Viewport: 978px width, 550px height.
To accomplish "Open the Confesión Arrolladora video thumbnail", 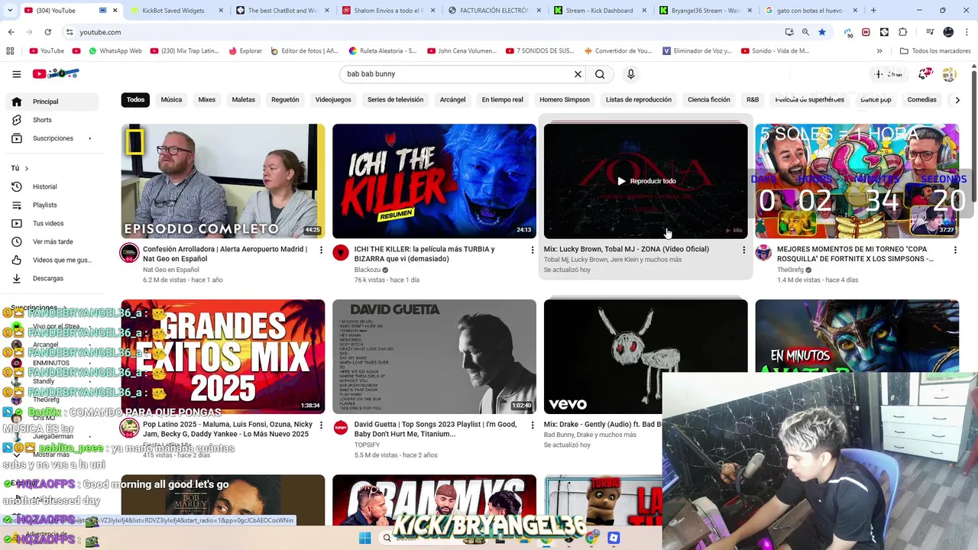I will [223, 181].
